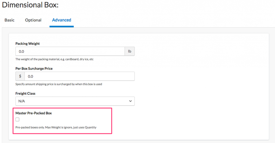The width and height of the screenshot is (275, 143).
Task: Click the 0.0 value in Packing Weight
Action: (x=22, y=51)
